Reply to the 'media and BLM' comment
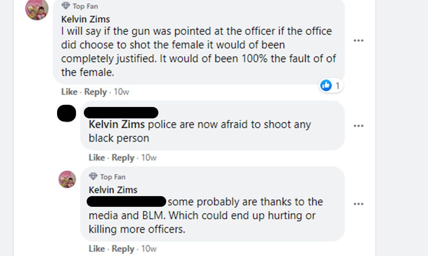This screenshot has width=428, height=256. [123, 249]
